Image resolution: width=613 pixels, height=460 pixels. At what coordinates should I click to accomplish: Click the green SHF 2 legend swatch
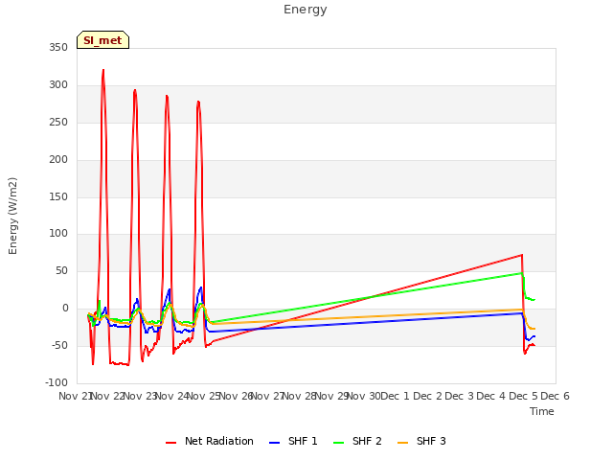pos(338,443)
